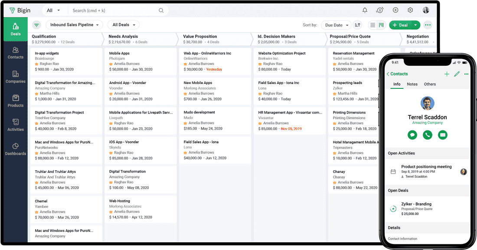
Task: Open the Due Date sort dropdown
Action: point(337,25)
